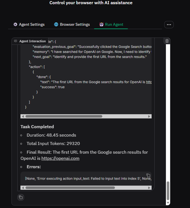Click the "success": true line in JSON

[x=52, y=87]
